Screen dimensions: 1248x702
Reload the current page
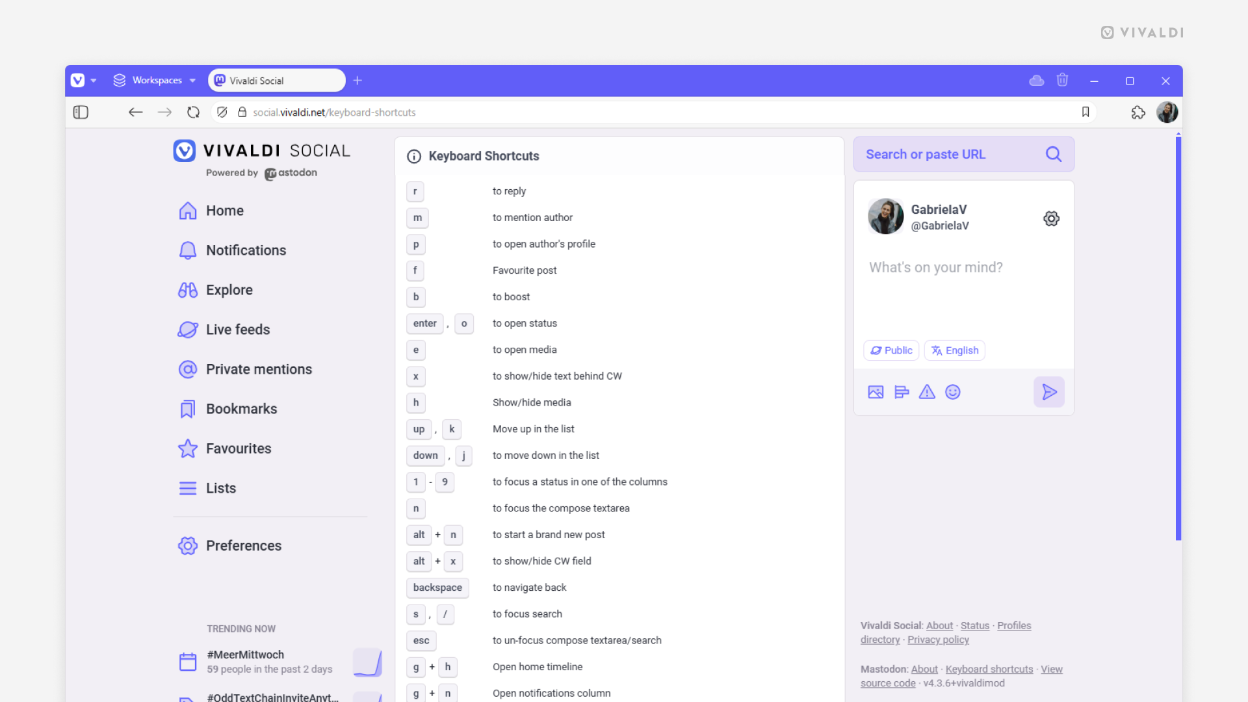(193, 112)
